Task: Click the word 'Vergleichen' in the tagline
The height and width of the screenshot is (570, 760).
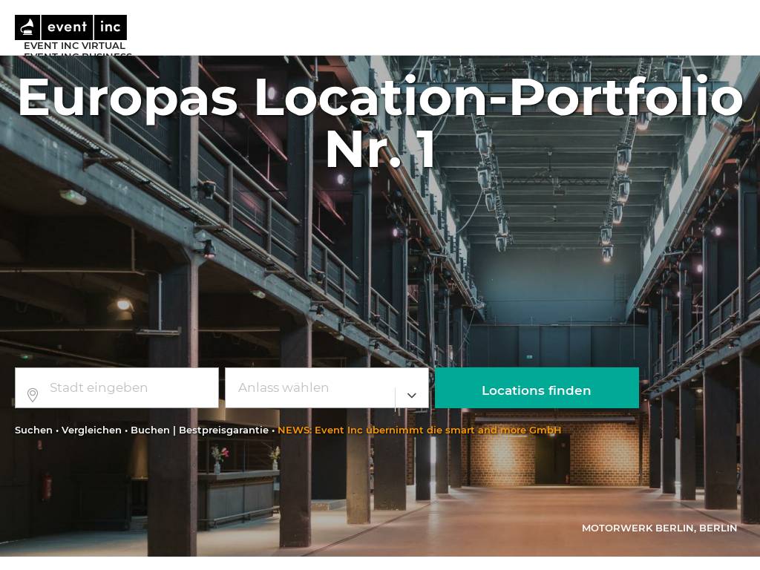Action: 91,430
